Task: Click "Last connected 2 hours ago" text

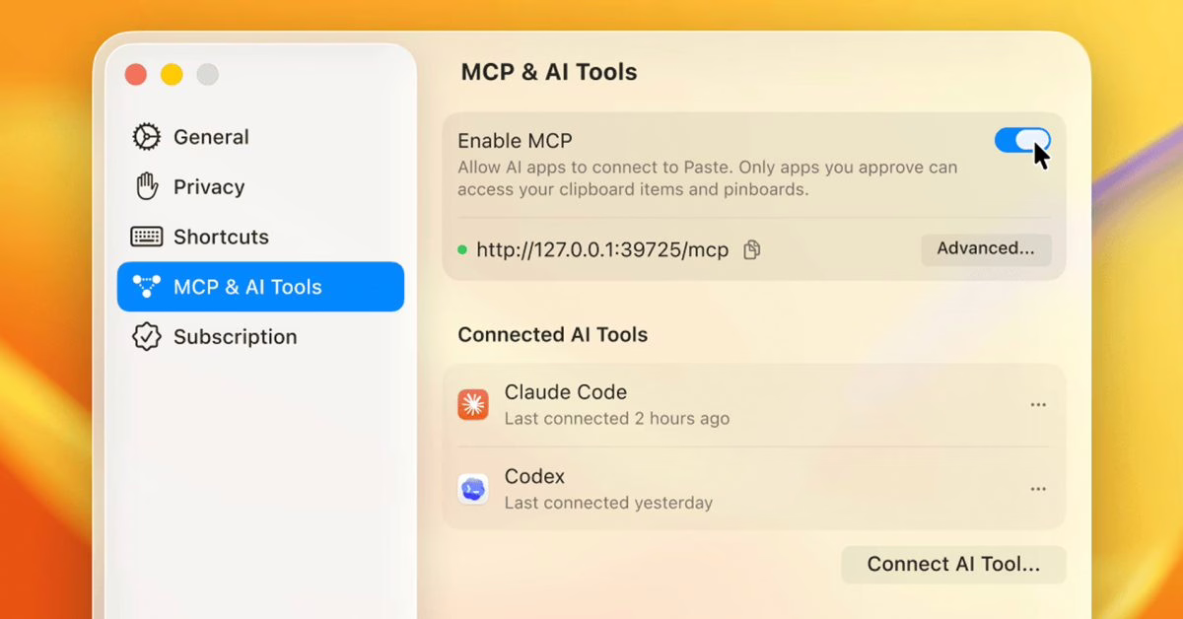Action: 617,419
